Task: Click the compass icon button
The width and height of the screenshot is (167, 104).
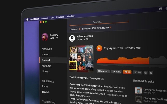Action: pyautogui.click(x=151, y=73)
